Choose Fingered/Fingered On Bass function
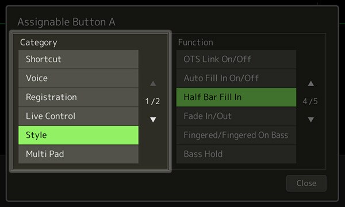The width and height of the screenshot is (345, 207). 236,135
